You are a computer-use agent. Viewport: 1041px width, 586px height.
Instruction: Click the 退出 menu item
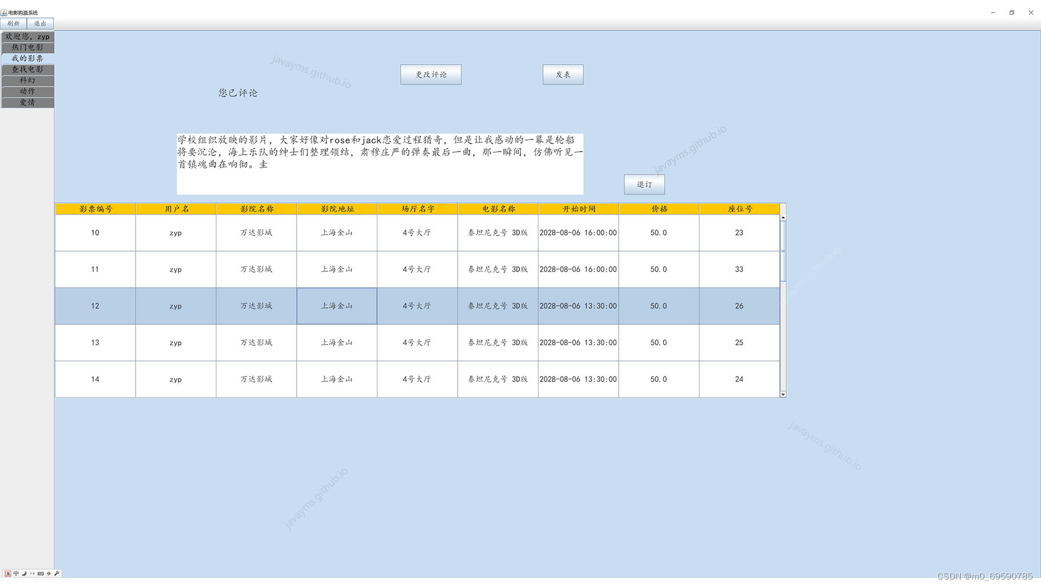[40, 23]
